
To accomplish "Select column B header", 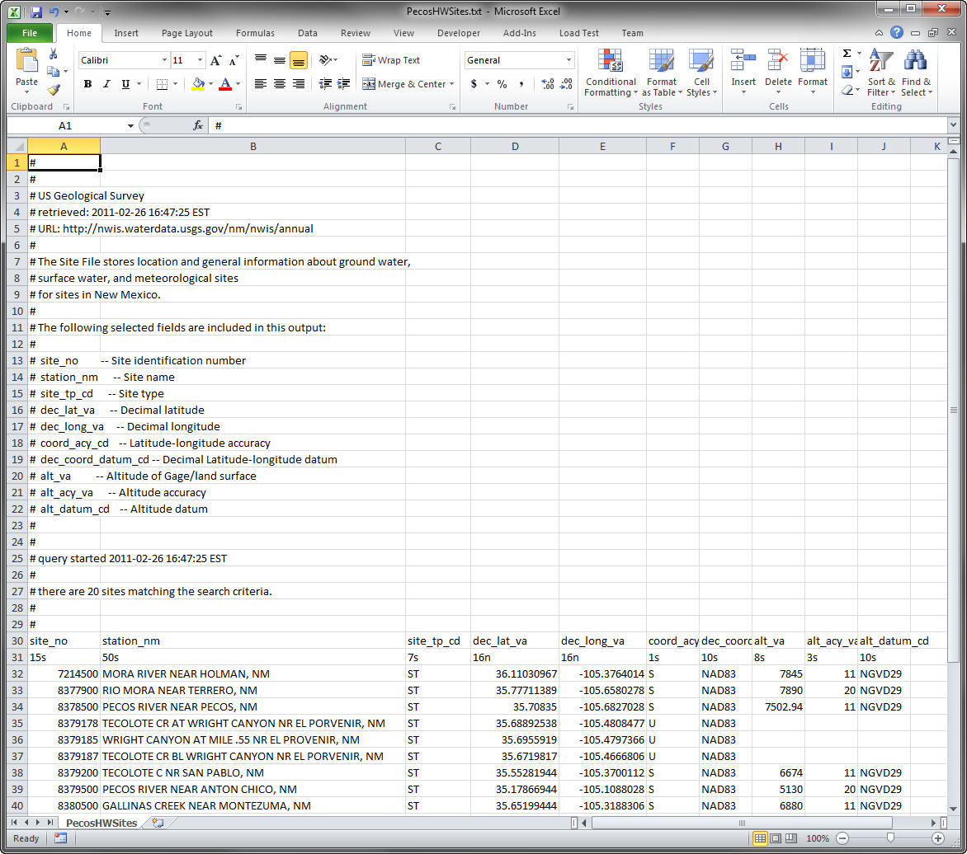I will click(x=252, y=146).
